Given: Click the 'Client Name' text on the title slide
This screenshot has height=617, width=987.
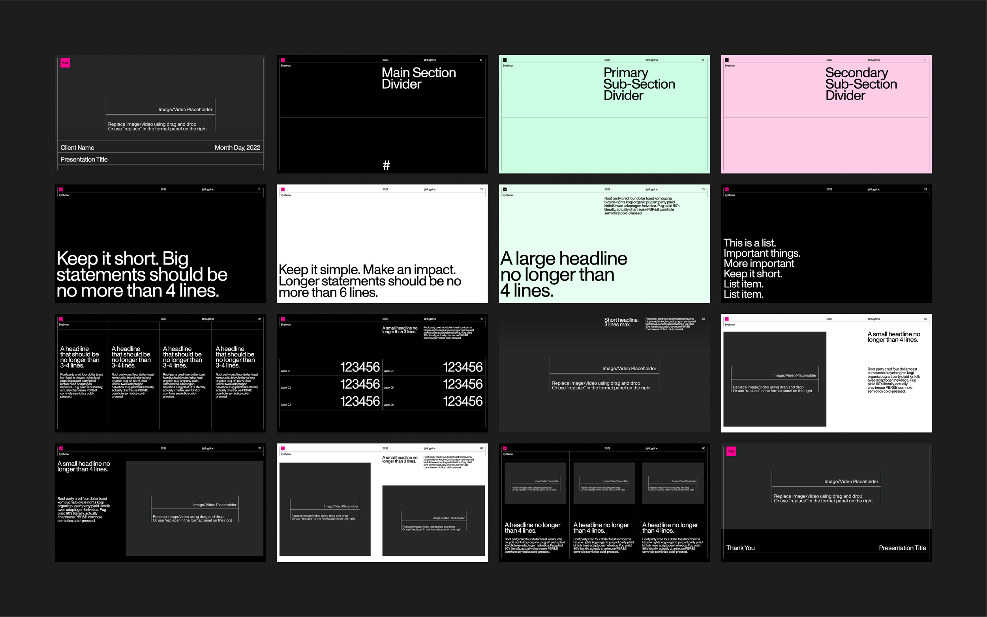Looking at the screenshot, I should 77,148.
